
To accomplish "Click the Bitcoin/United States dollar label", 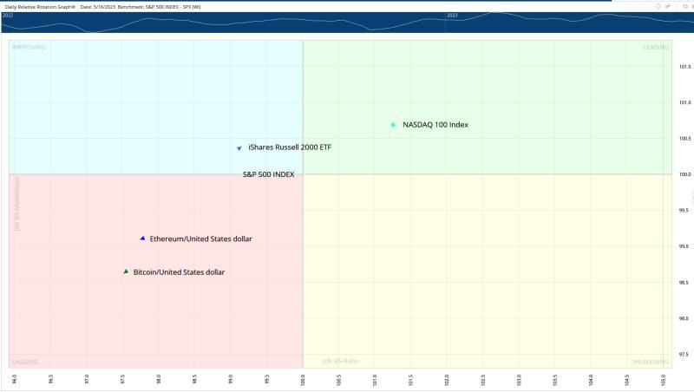I will coord(179,272).
